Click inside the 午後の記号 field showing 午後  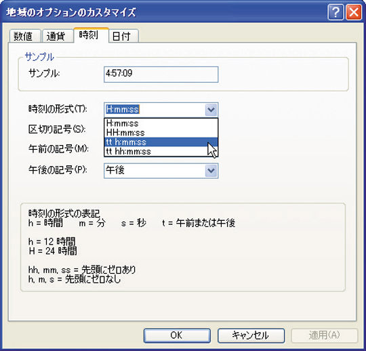click(155, 171)
